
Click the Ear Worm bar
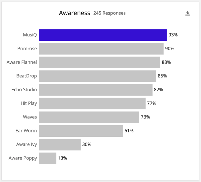click(81, 131)
